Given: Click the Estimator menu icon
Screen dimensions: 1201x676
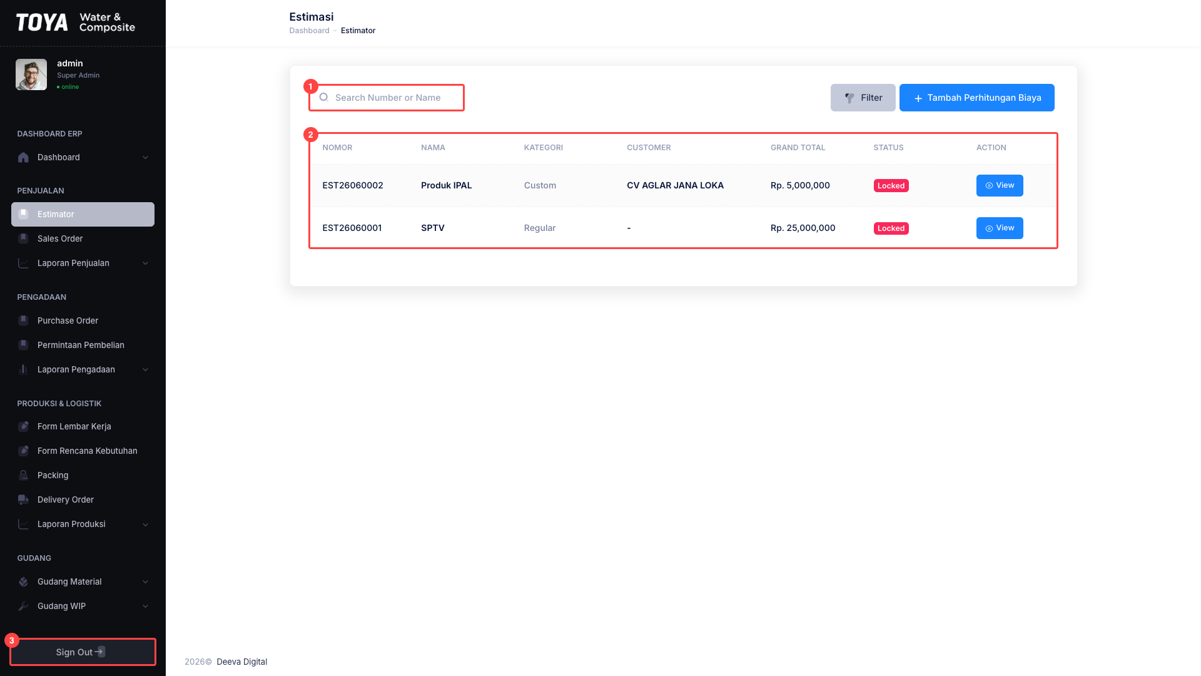Looking at the screenshot, I should point(23,214).
